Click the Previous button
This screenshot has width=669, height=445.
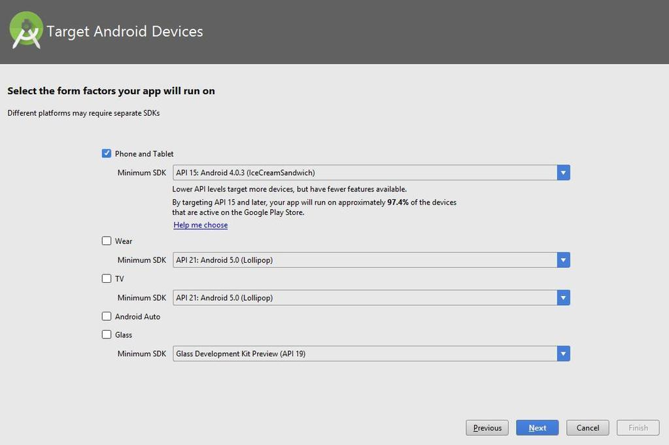pos(487,427)
